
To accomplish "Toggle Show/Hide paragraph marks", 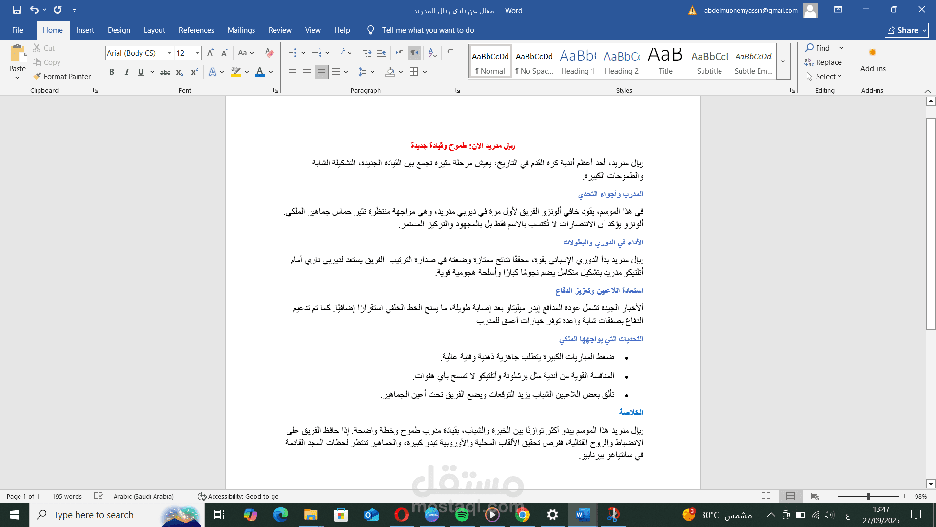I will pos(450,53).
